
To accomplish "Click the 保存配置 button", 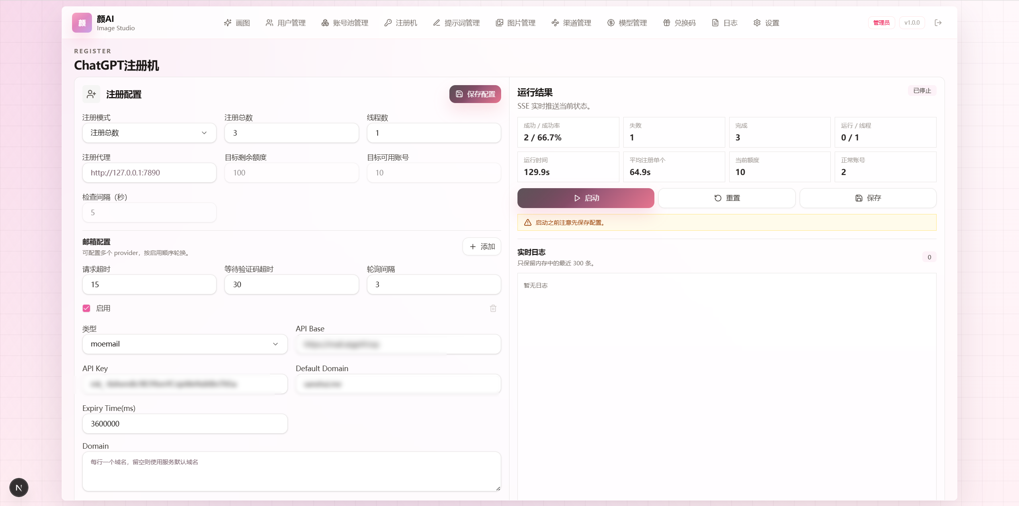I will click(x=475, y=94).
